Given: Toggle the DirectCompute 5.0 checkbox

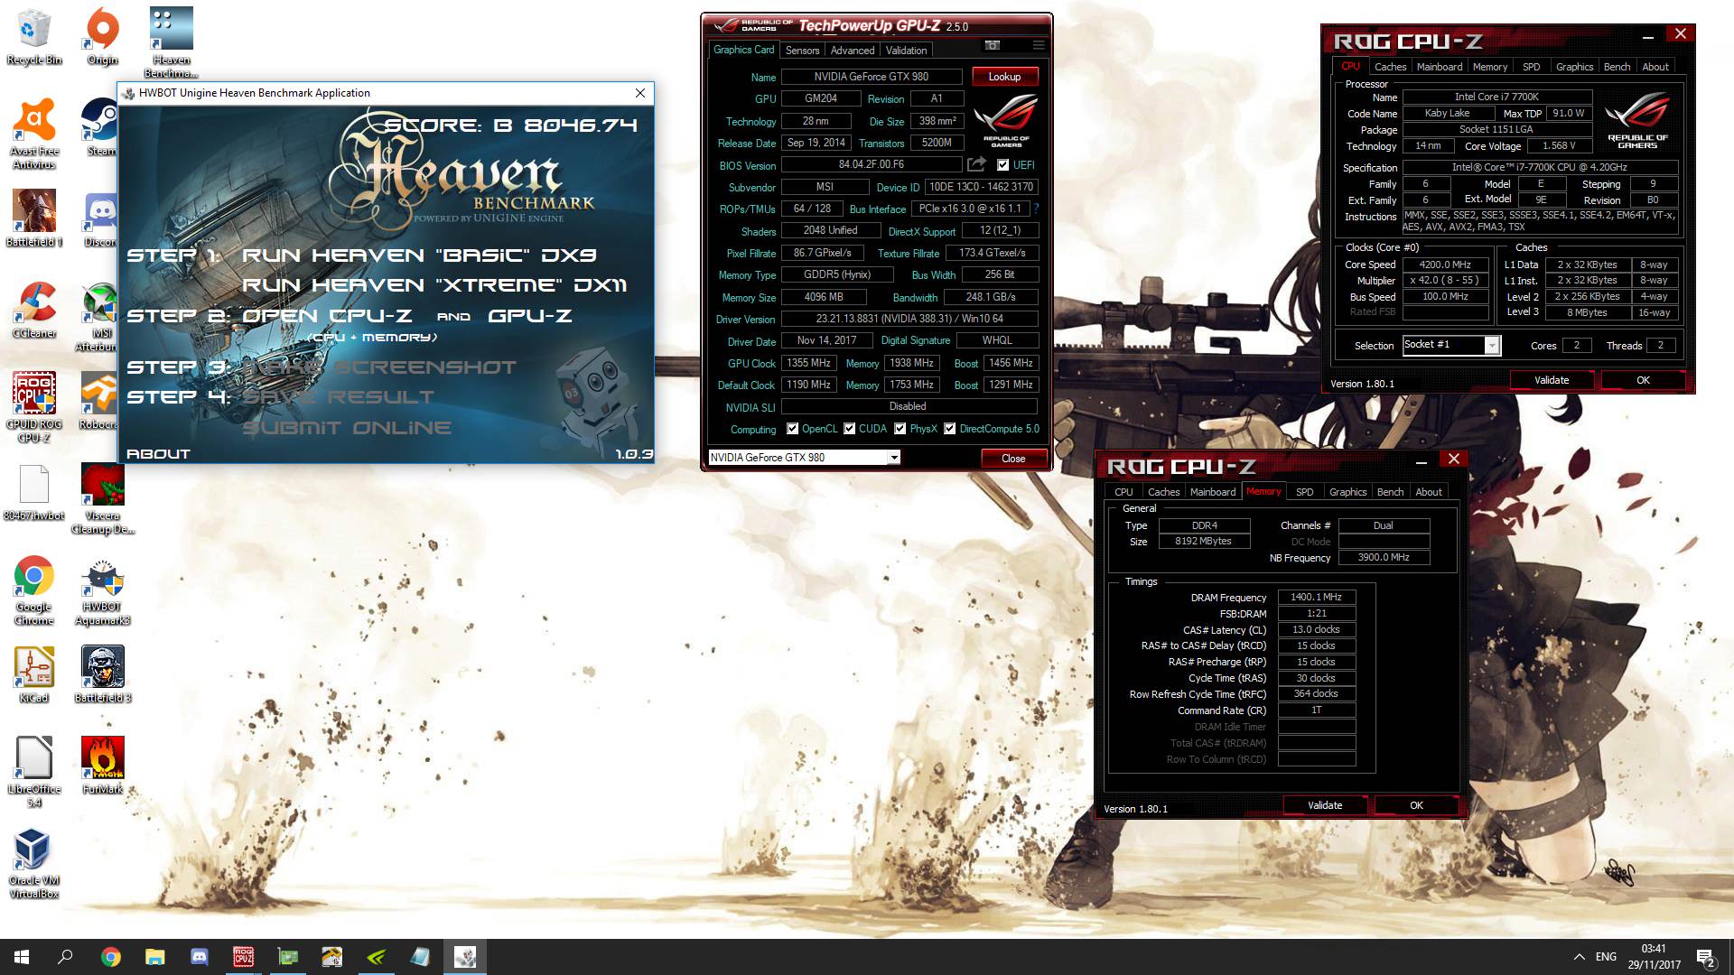Looking at the screenshot, I should (949, 429).
